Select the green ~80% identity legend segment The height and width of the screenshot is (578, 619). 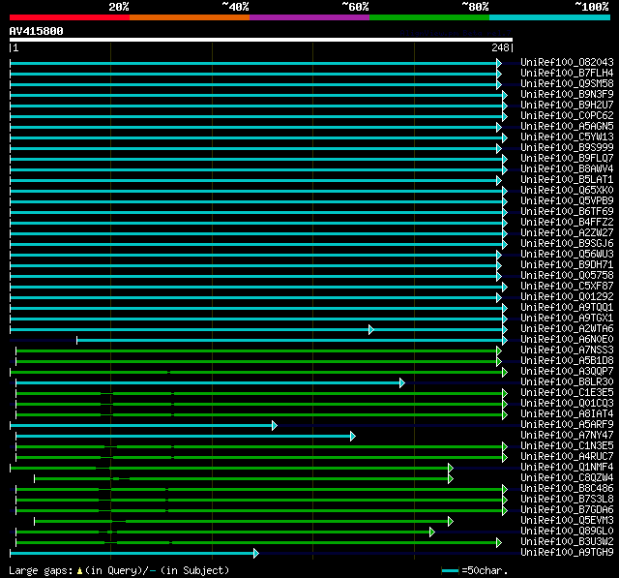coord(429,17)
